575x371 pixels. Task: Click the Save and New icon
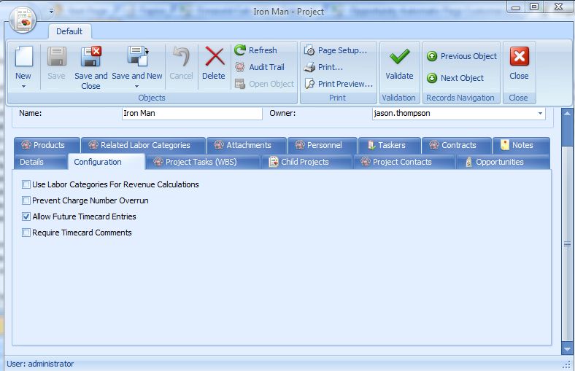tap(137, 56)
